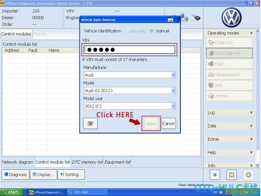Open the Model dropdown showing Audi A1 2011>
The image size is (261, 196).
click(130, 91)
